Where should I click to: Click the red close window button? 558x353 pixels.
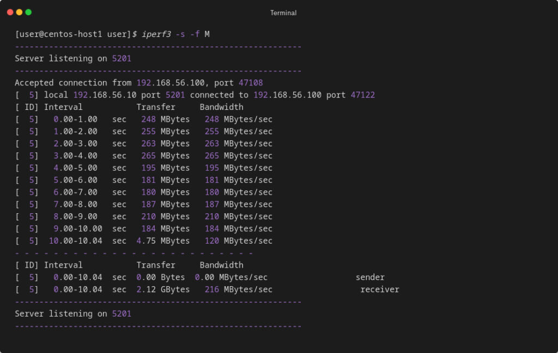point(10,13)
